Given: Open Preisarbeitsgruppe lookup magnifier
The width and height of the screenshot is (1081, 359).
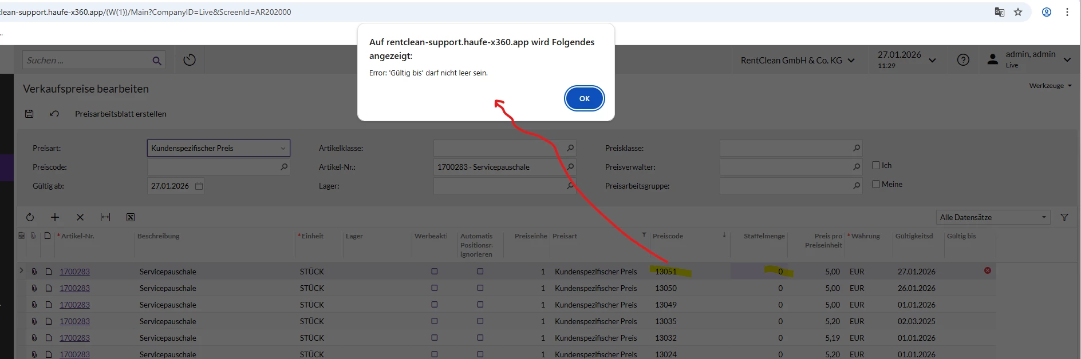Looking at the screenshot, I should [857, 186].
